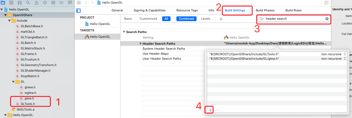This screenshot has width=352, height=118.
Task: Open the Resource Tags tab
Action: point(187,10)
